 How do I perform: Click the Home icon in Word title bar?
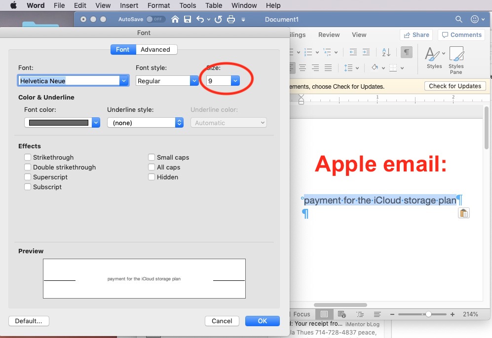175,19
